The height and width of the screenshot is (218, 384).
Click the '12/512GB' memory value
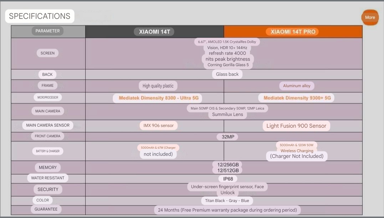pos(228,170)
